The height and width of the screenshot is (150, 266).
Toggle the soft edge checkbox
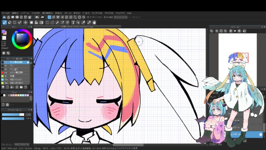pyautogui.click(x=129, y=17)
